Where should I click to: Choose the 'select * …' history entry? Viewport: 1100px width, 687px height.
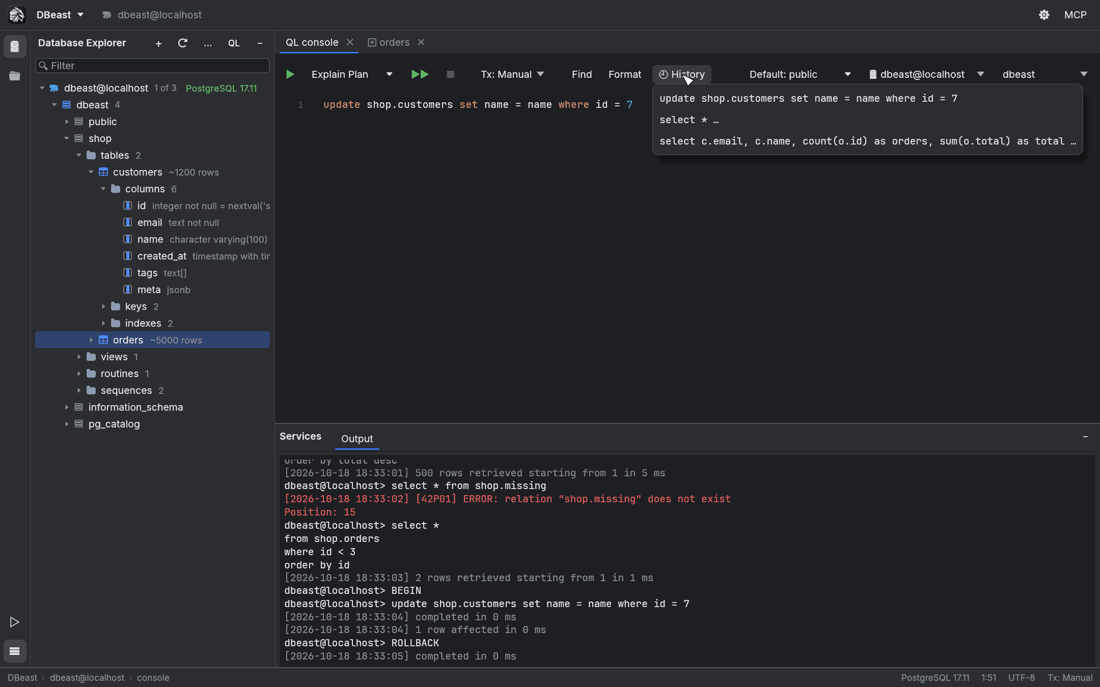point(867,120)
